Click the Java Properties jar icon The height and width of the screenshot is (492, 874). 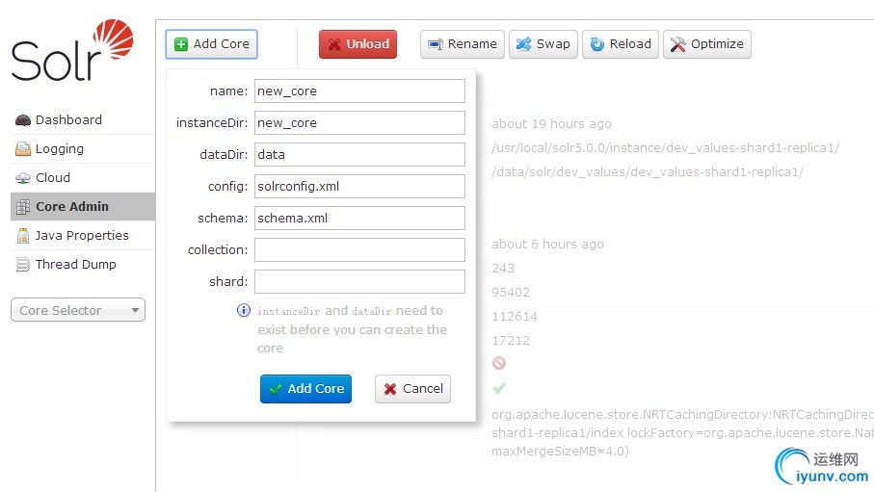[23, 236]
